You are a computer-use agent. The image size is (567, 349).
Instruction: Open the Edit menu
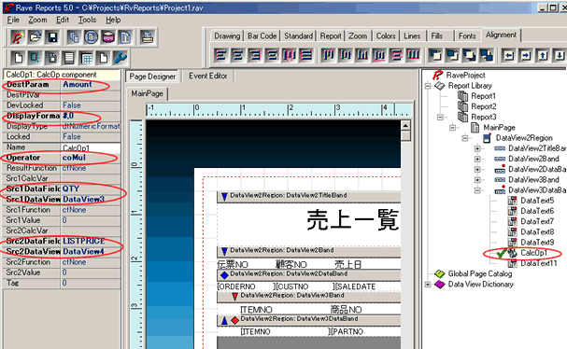63,20
